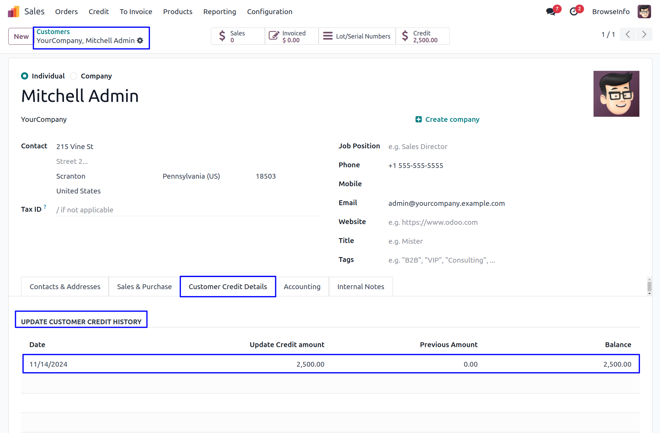The height and width of the screenshot is (433, 660).
Task: Click the gear icon beside Mitchell Admin
Action: point(140,41)
